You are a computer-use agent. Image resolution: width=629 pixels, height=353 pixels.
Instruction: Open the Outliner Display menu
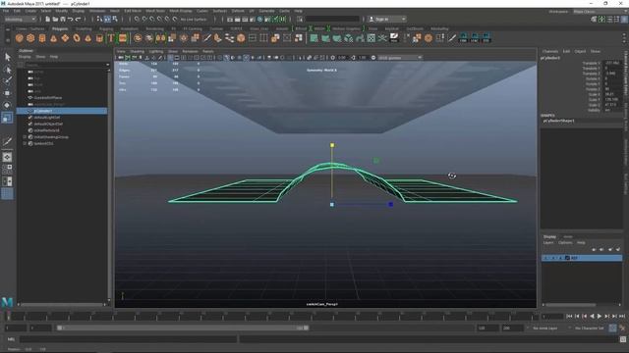click(x=25, y=57)
